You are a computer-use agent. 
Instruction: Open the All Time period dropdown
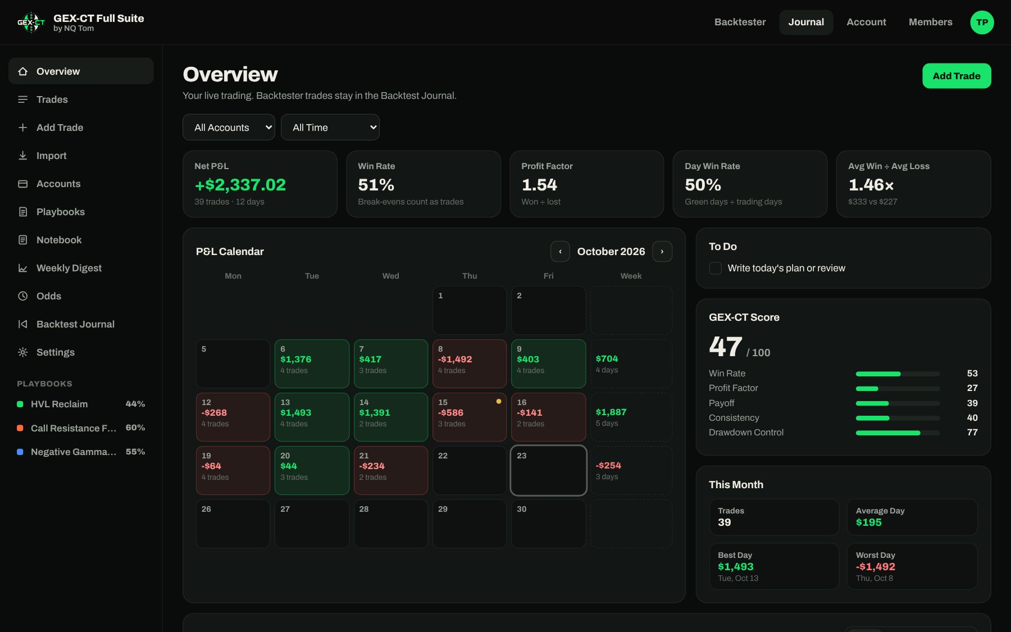point(330,128)
